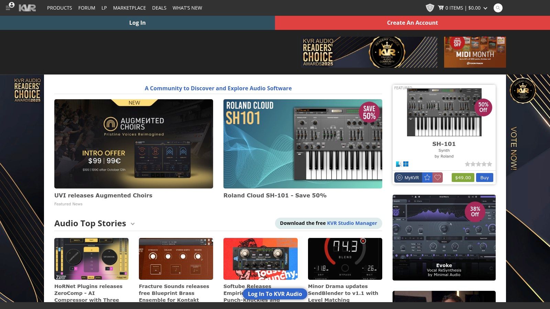Click the Featured News label

click(x=68, y=204)
